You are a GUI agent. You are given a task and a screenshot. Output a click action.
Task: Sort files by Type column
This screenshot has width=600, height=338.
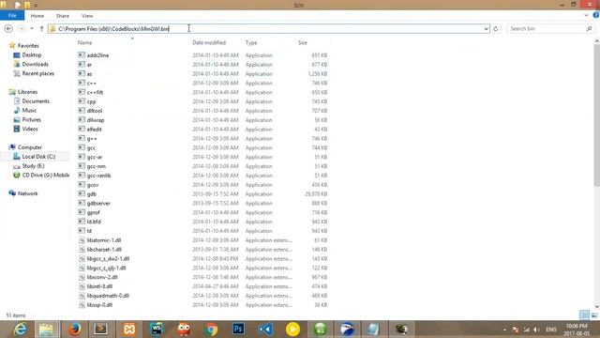coord(251,42)
